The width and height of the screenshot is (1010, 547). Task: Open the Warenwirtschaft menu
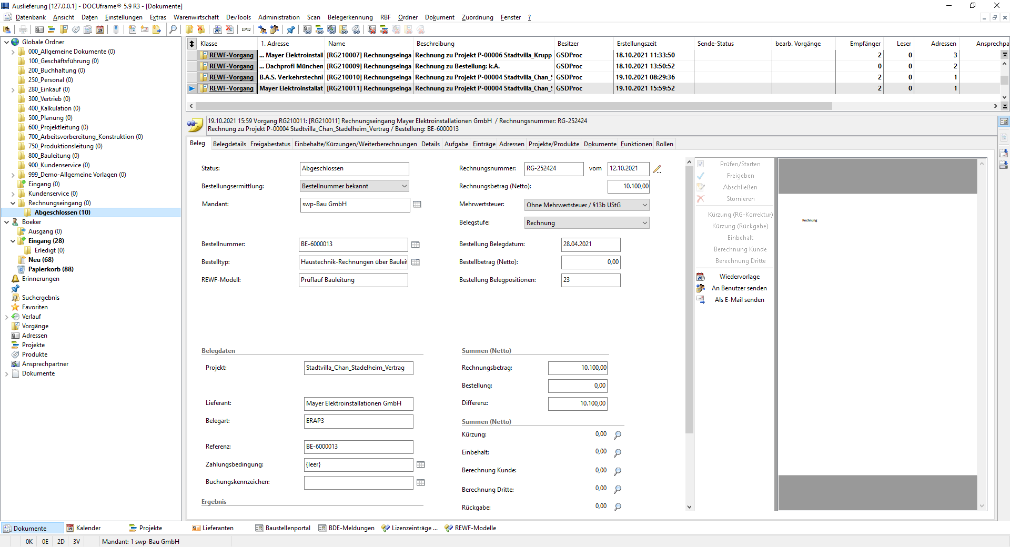196,17
